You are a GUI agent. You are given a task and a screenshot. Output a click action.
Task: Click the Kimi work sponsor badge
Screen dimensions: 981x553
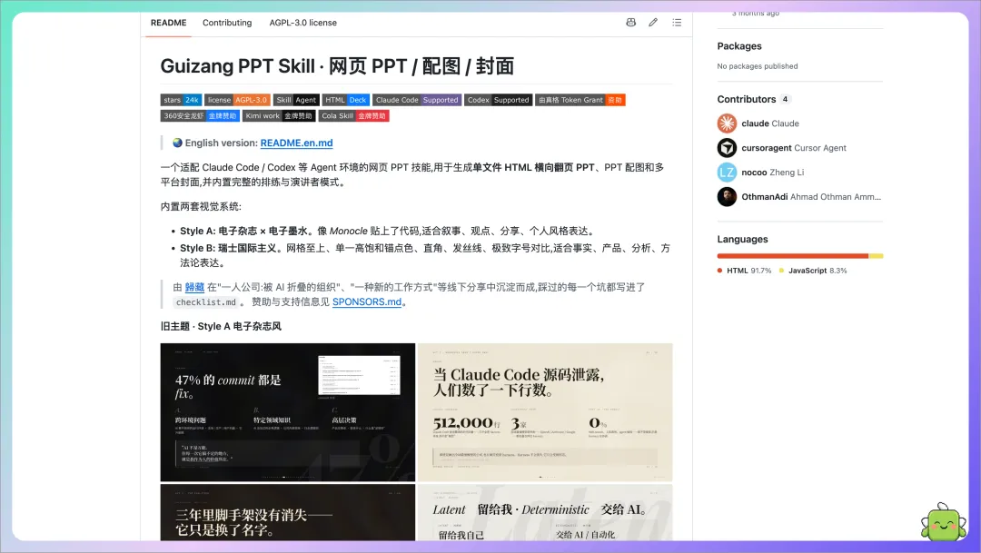[279, 115]
